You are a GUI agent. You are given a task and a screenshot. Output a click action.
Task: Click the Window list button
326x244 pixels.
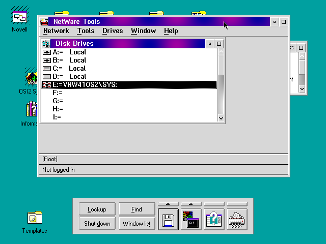point(137,224)
